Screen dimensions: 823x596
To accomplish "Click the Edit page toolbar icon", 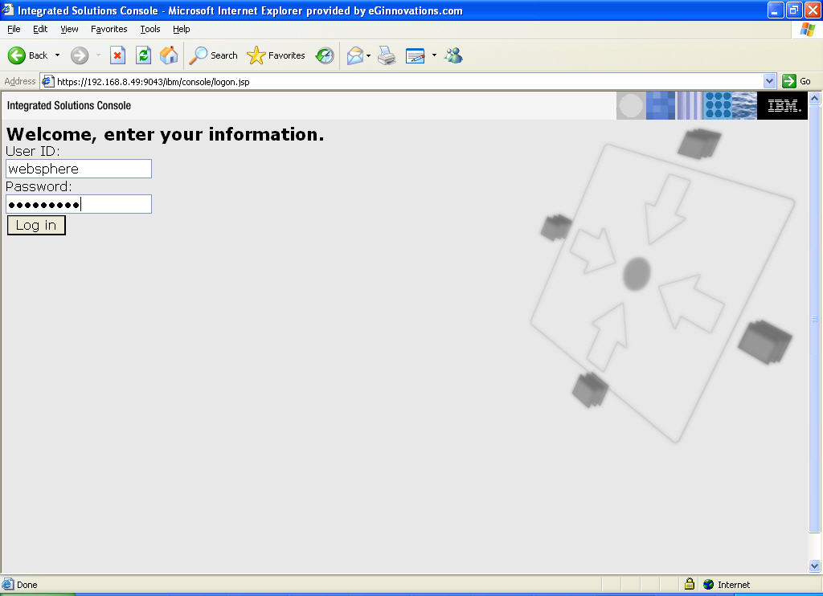I will point(416,55).
